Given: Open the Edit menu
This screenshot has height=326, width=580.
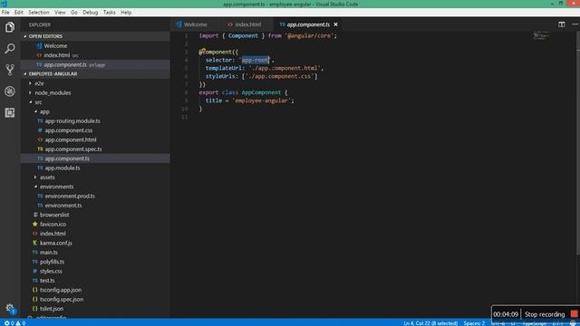Looking at the screenshot, I should coord(18,12).
